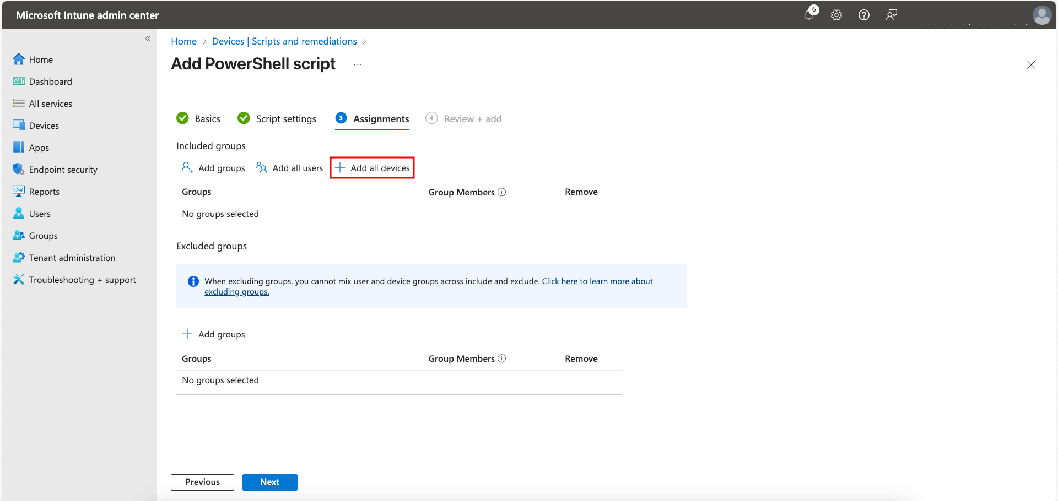This screenshot has height=501, width=1058.
Task: Open the help question mark icon
Action: point(864,15)
